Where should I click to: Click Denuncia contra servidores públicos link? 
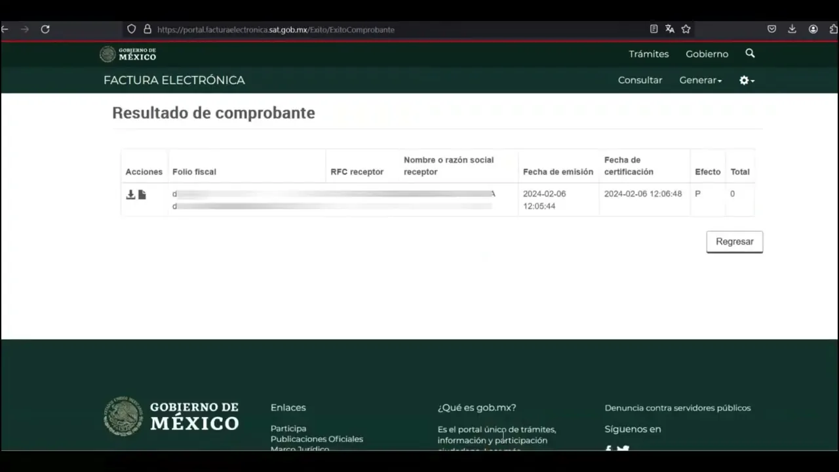678,408
